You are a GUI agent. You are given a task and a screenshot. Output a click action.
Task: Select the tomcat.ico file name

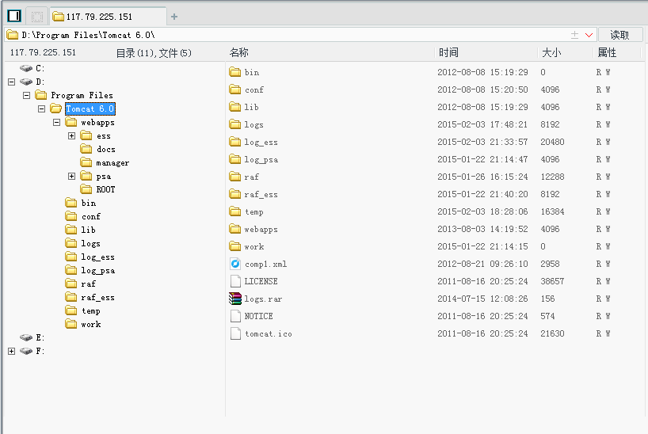[269, 333]
